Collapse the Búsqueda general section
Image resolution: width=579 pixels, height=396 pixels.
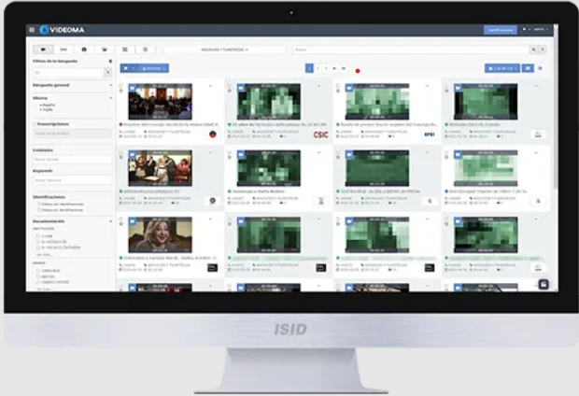pyautogui.click(x=111, y=83)
